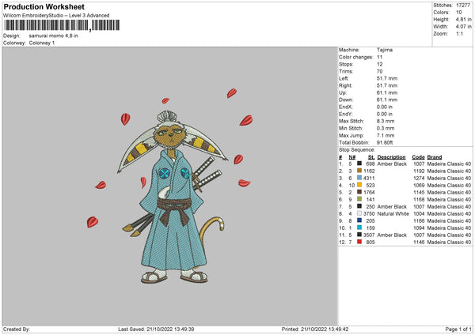Click stitch count 3750 in stop 8

tap(369, 214)
